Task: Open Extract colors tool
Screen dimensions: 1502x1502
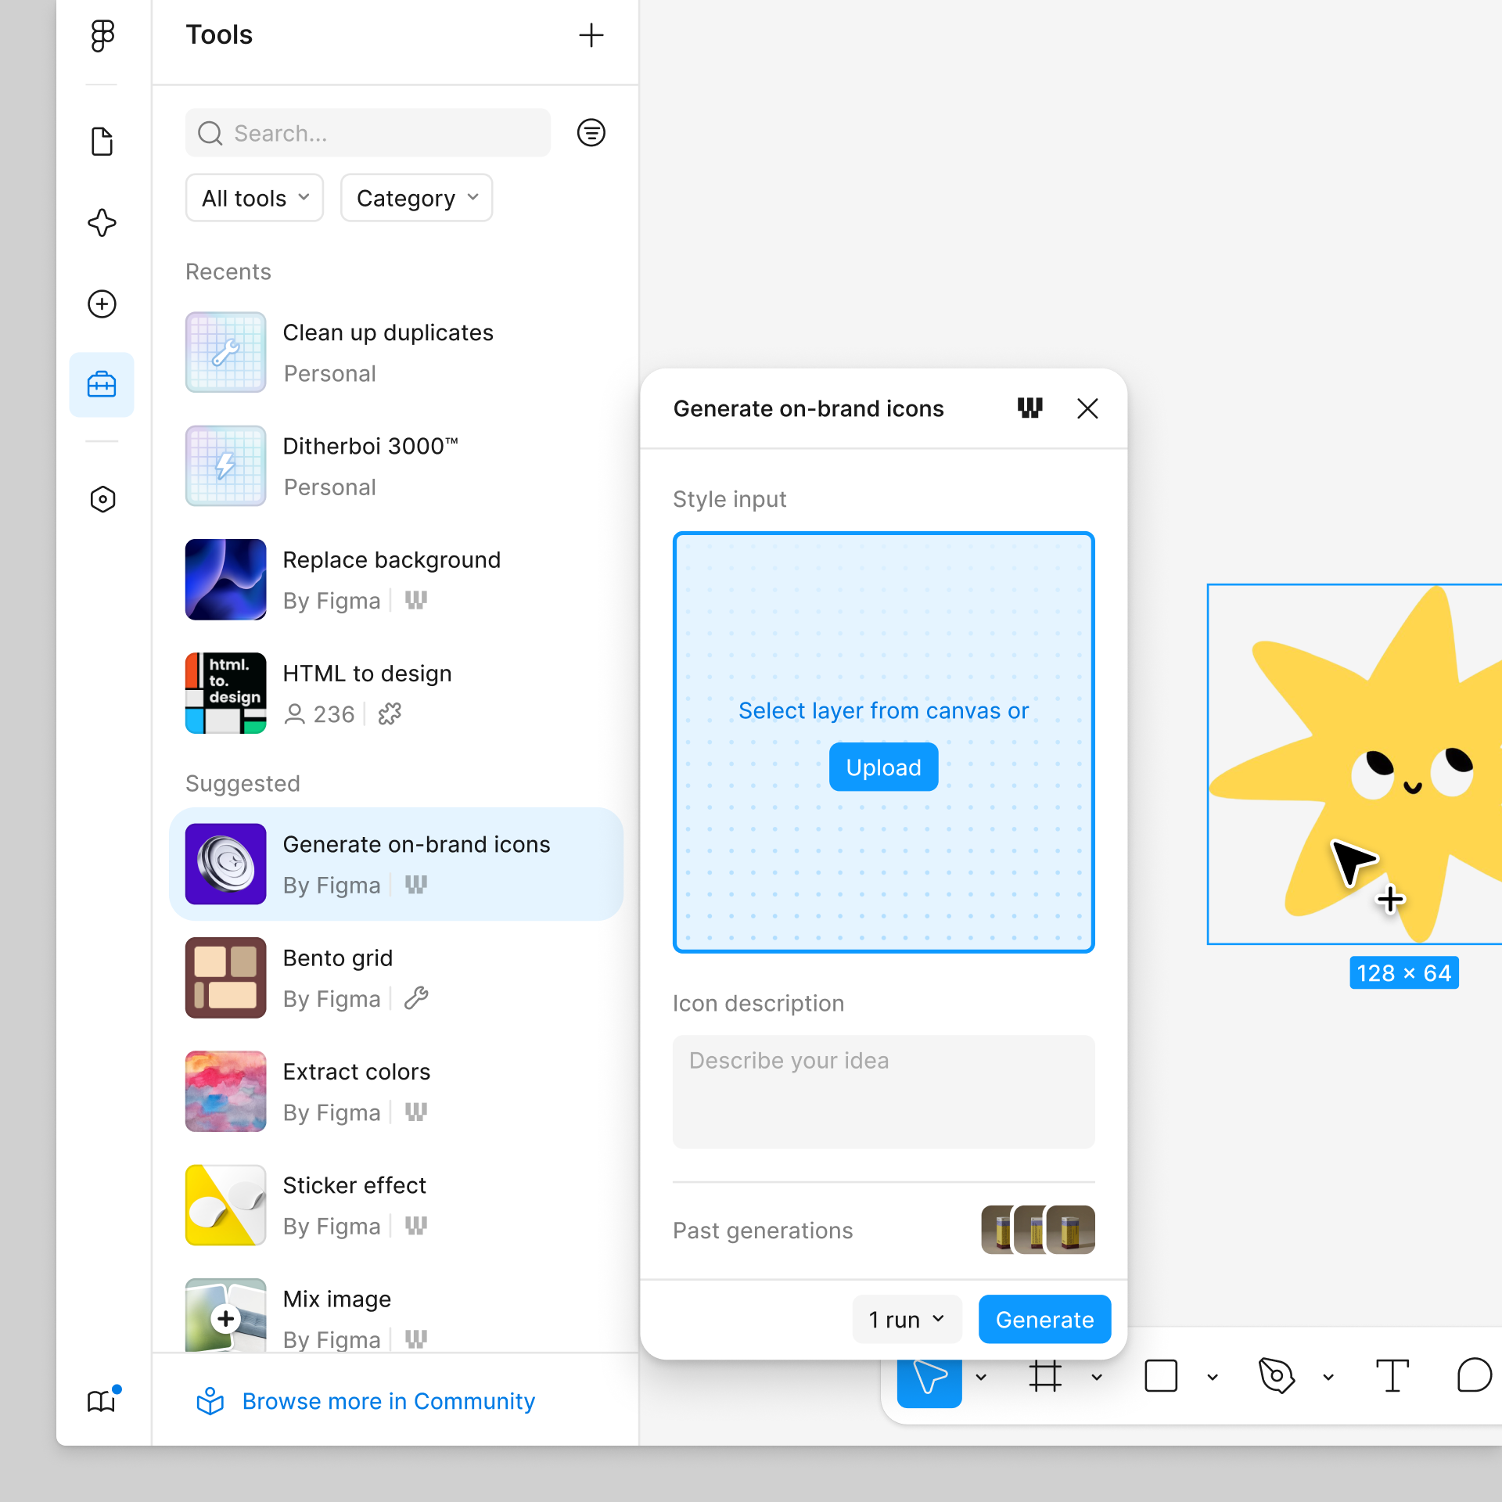Action: (396, 1091)
